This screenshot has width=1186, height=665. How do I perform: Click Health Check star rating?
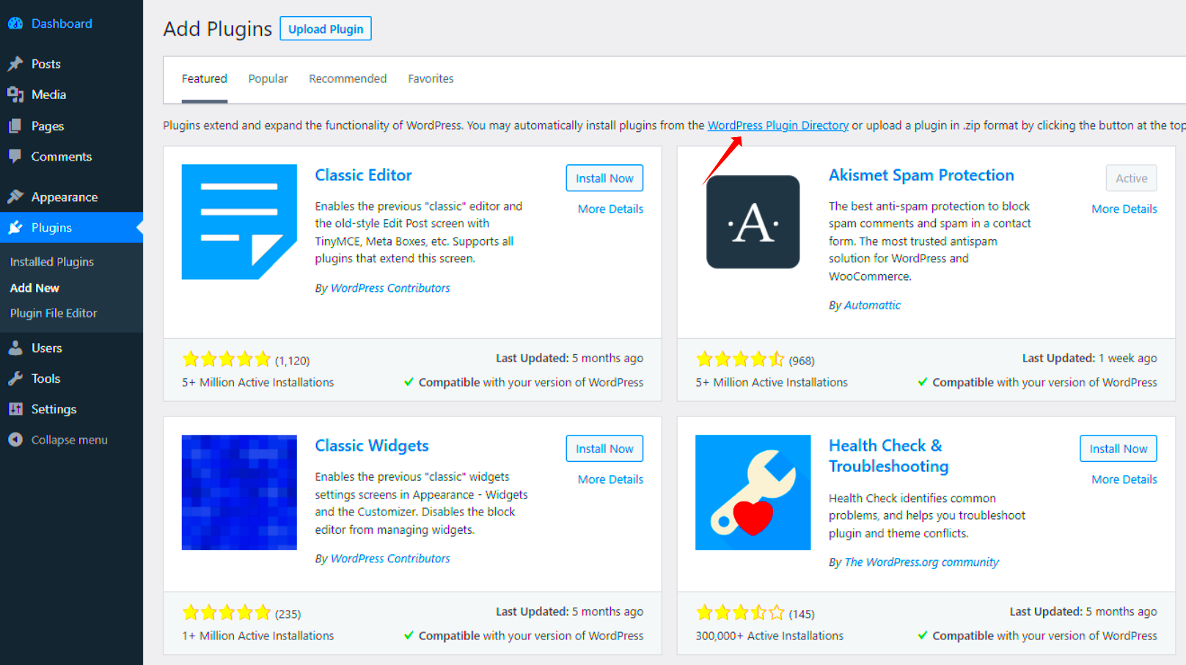pyautogui.click(x=740, y=612)
